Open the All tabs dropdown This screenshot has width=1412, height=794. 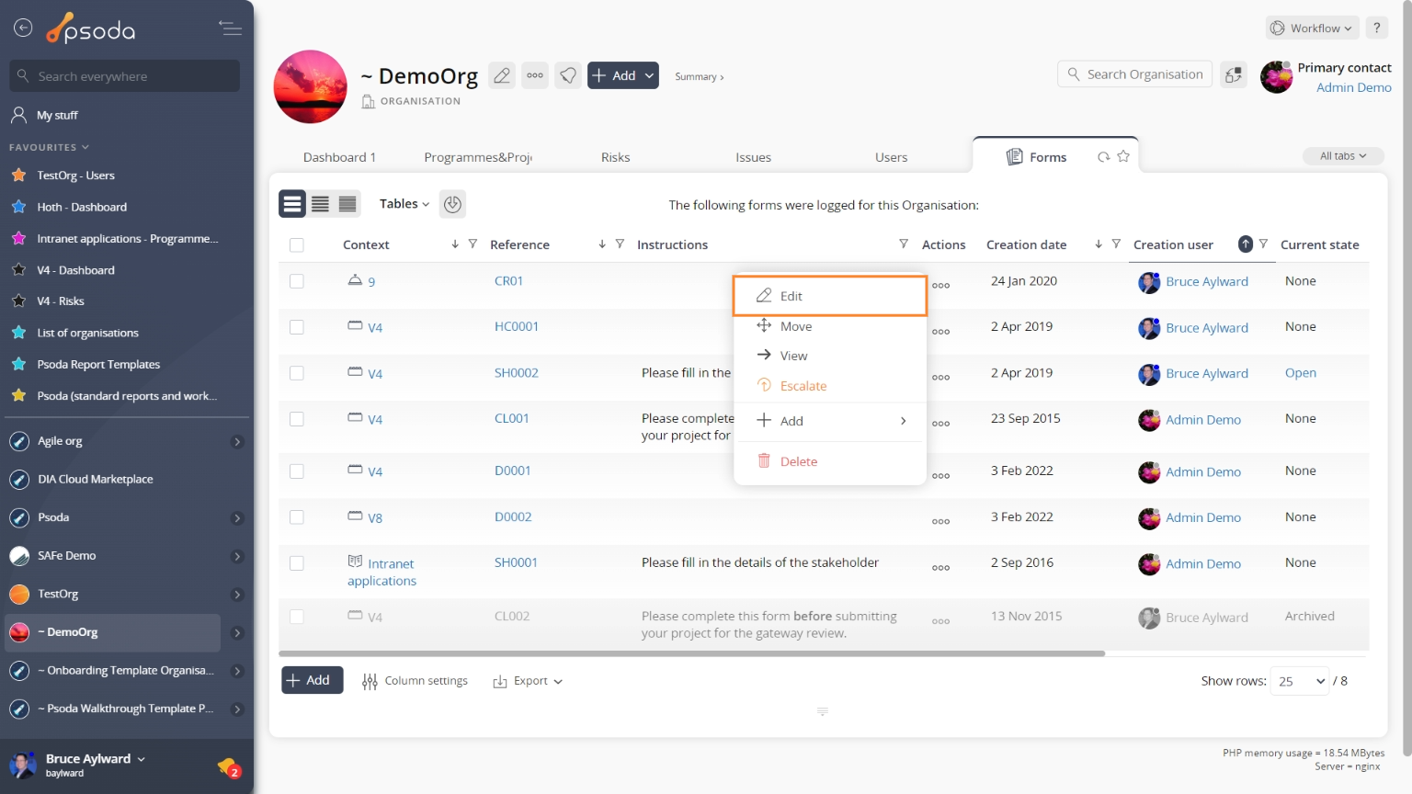(x=1343, y=156)
